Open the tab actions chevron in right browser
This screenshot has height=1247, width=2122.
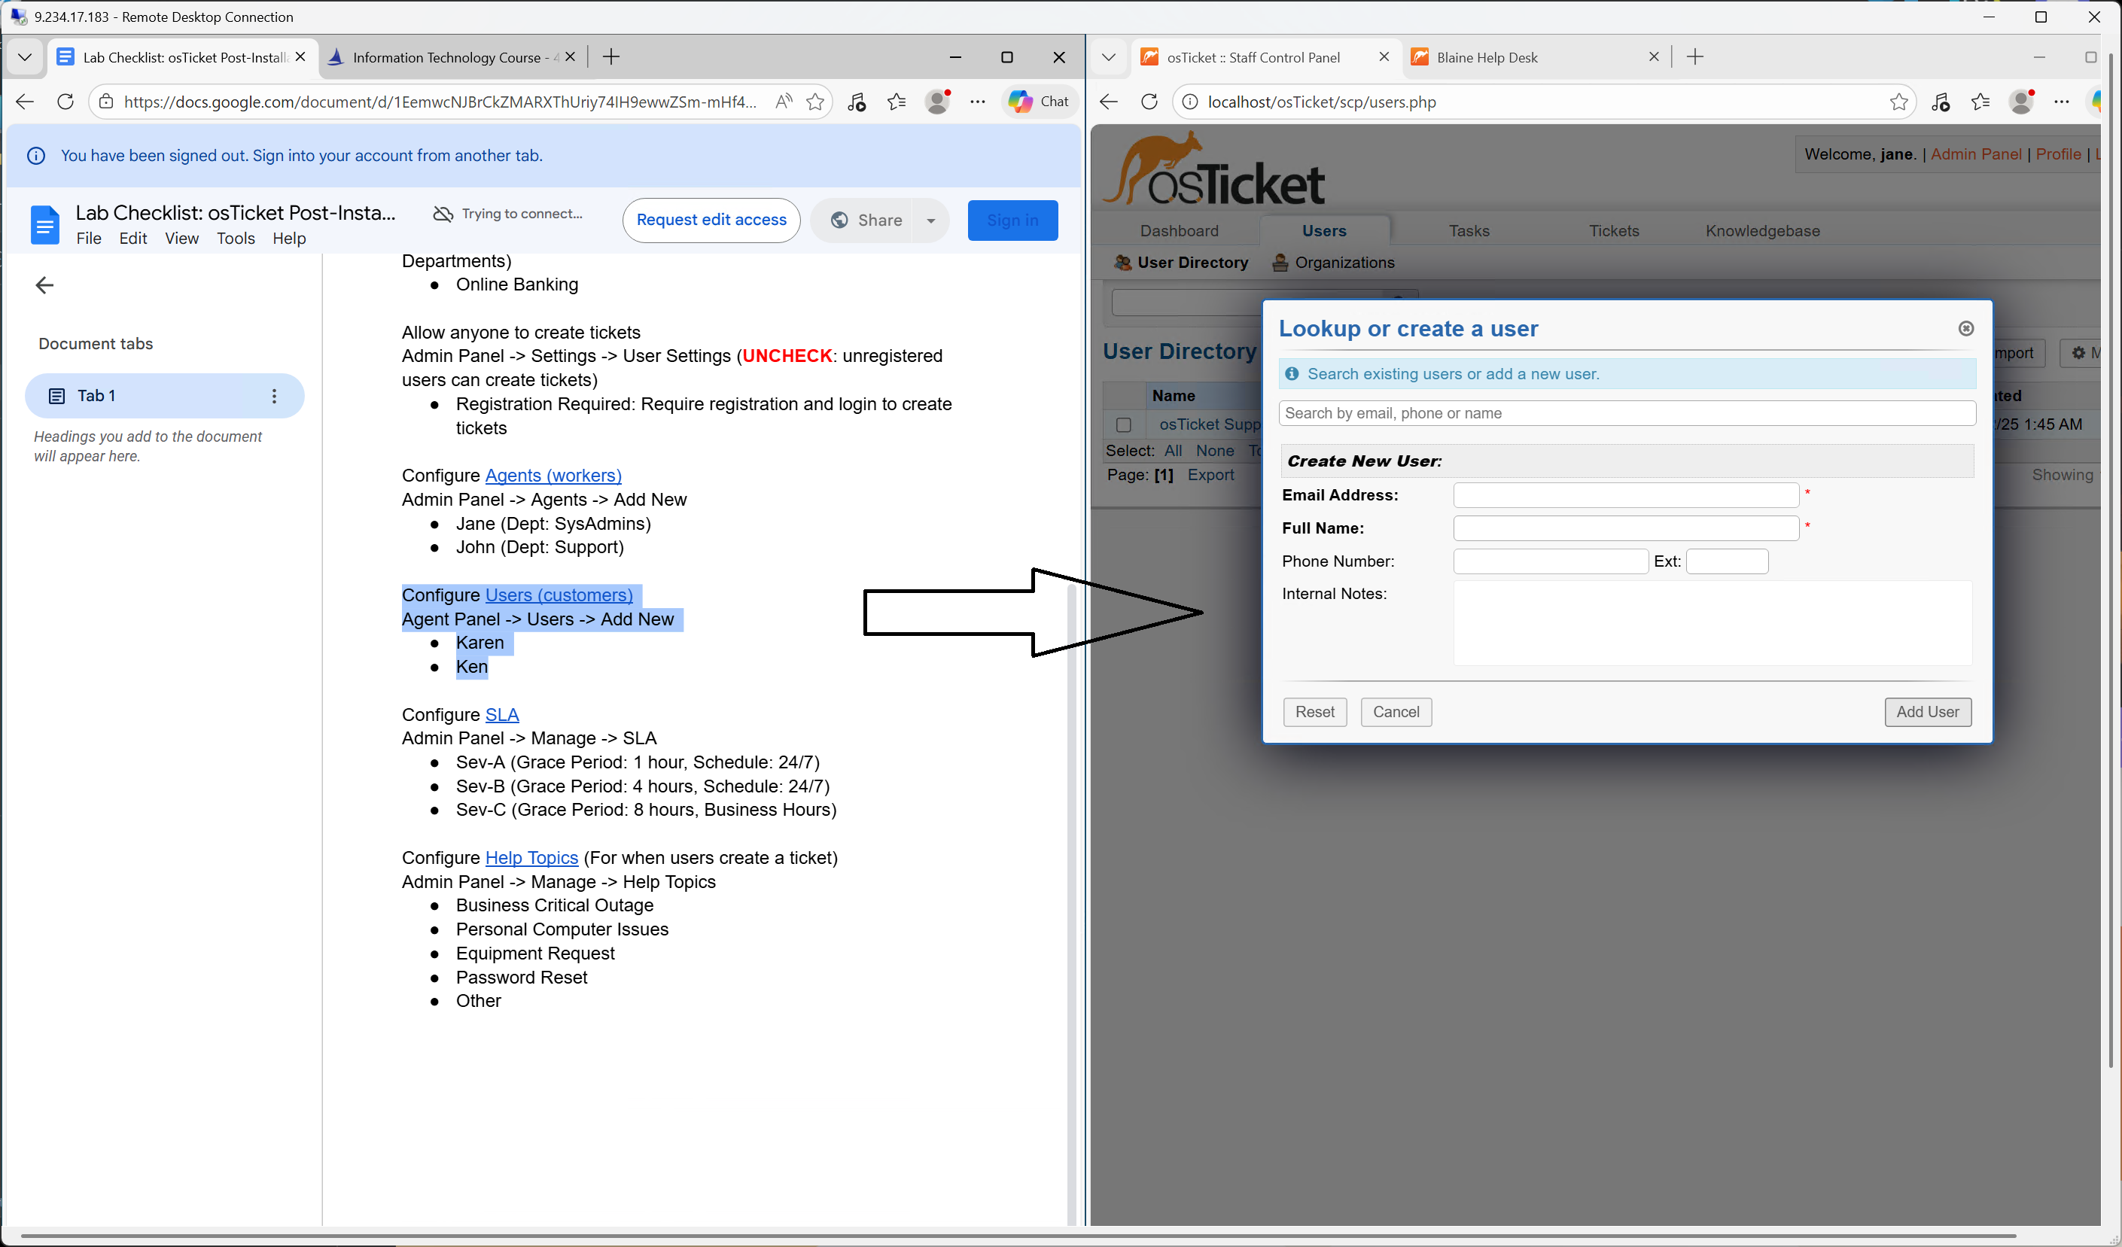pyautogui.click(x=1108, y=57)
